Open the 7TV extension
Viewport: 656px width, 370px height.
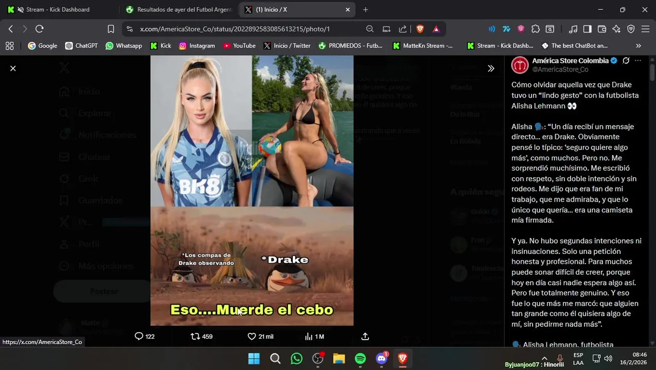coord(506,29)
